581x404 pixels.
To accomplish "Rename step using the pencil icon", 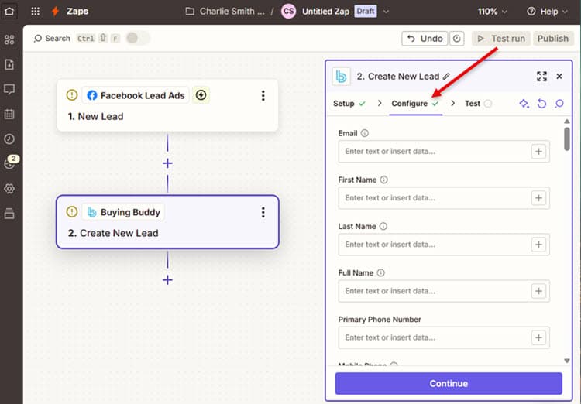I will [x=446, y=77].
